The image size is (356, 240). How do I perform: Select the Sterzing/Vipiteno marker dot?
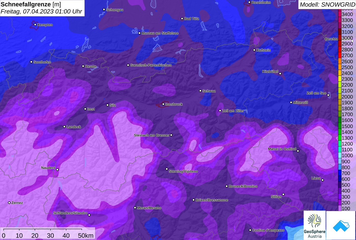coord(167,169)
